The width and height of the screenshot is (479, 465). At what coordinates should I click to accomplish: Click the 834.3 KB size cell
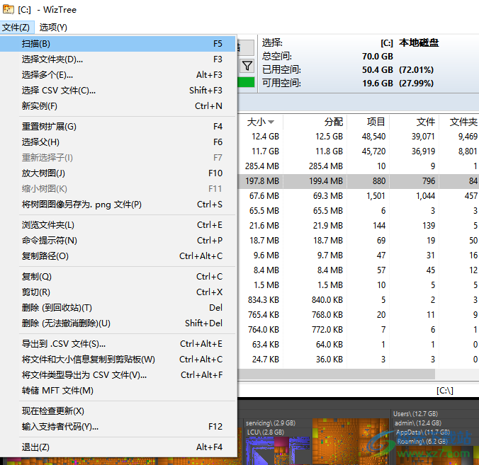point(264,300)
